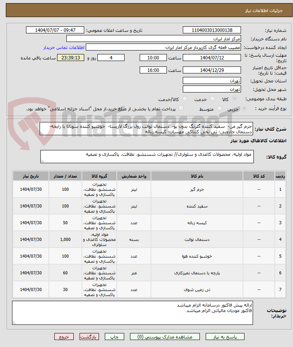Screen dimensions: 293x347
Task: Click the ایجاد کننده درخواست field
Action: coord(163,47)
